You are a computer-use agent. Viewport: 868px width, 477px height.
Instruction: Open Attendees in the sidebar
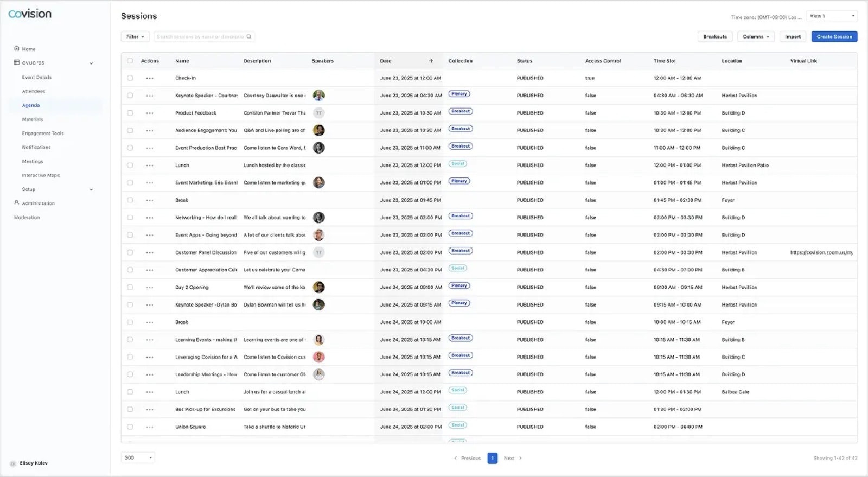click(x=34, y=91)
